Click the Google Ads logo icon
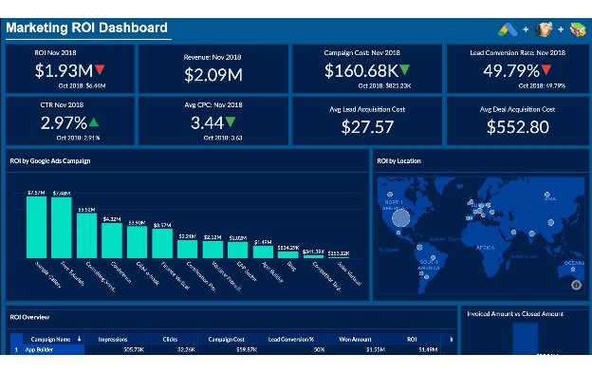The height and width of the screenshot is (373, 592). click(x=508, y=29)
